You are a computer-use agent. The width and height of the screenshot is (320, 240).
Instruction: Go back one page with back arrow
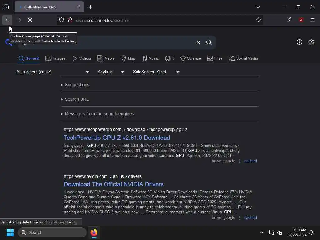[7, 20]
